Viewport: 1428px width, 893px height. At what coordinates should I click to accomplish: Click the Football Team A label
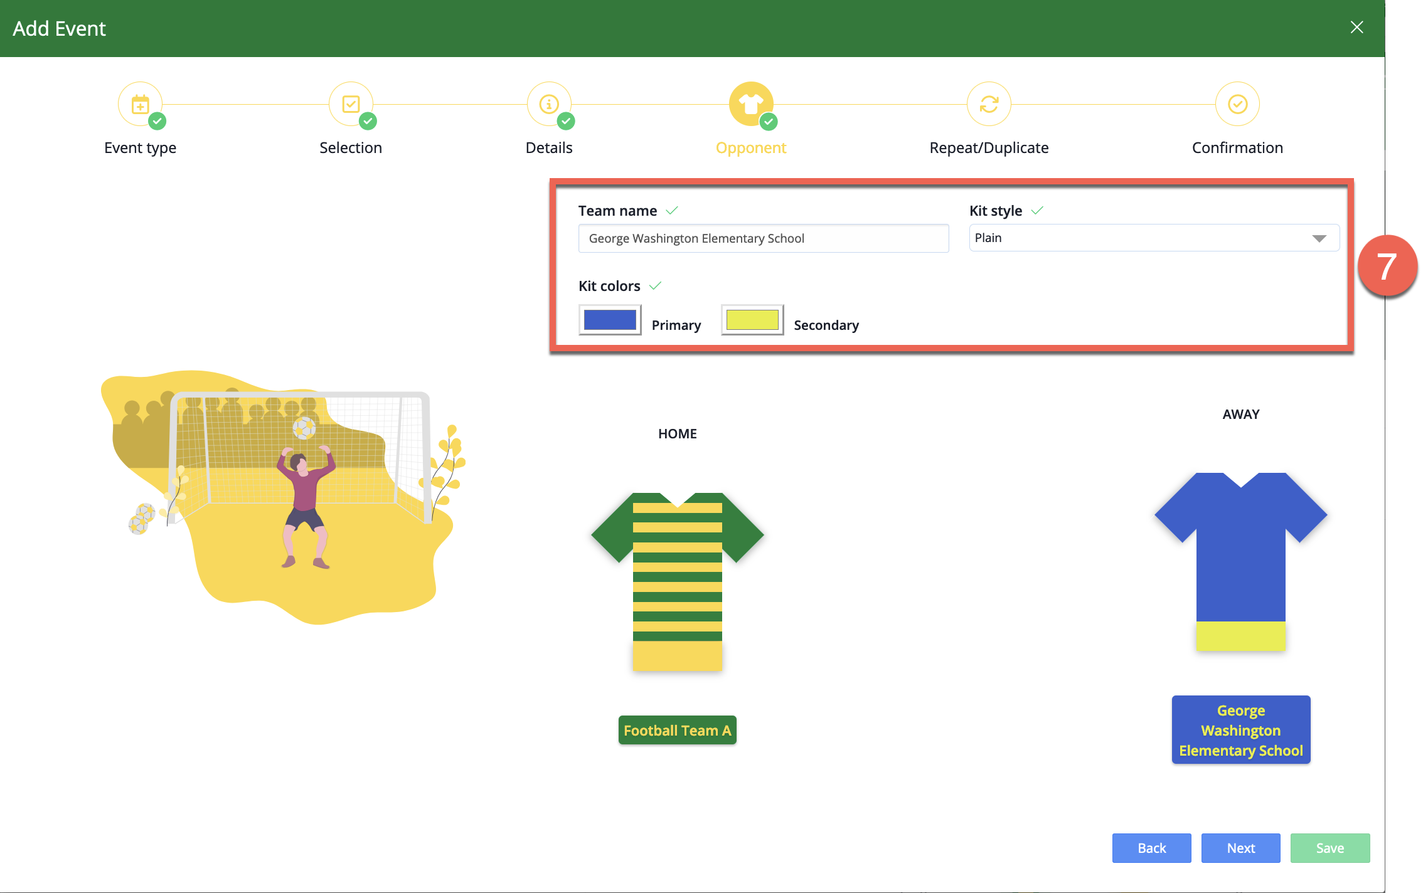677,731
